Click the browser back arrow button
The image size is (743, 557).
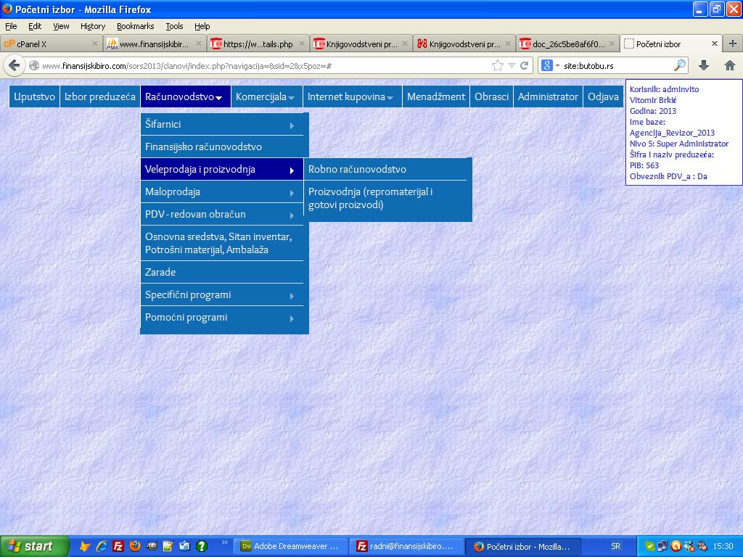pyautogui.click(x=14, y=65)
